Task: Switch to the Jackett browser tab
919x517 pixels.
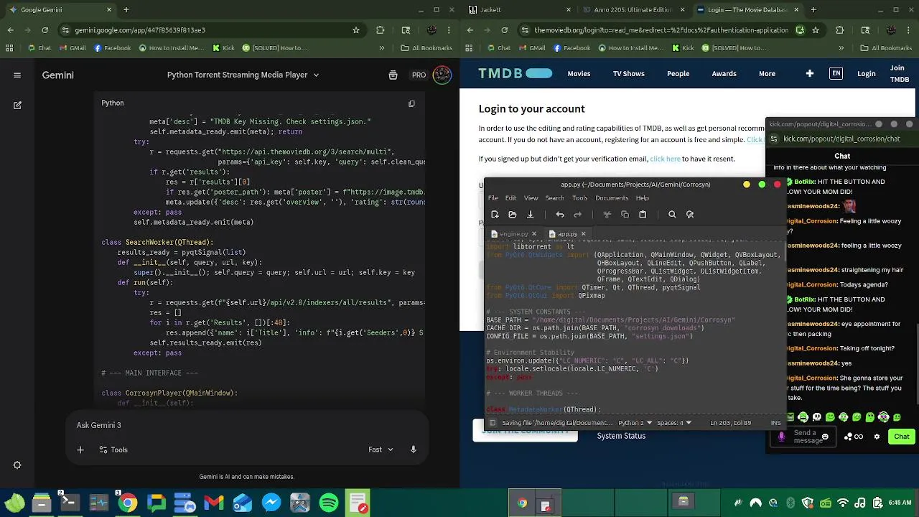Action: pyautogui.click(x=518, y=9)
